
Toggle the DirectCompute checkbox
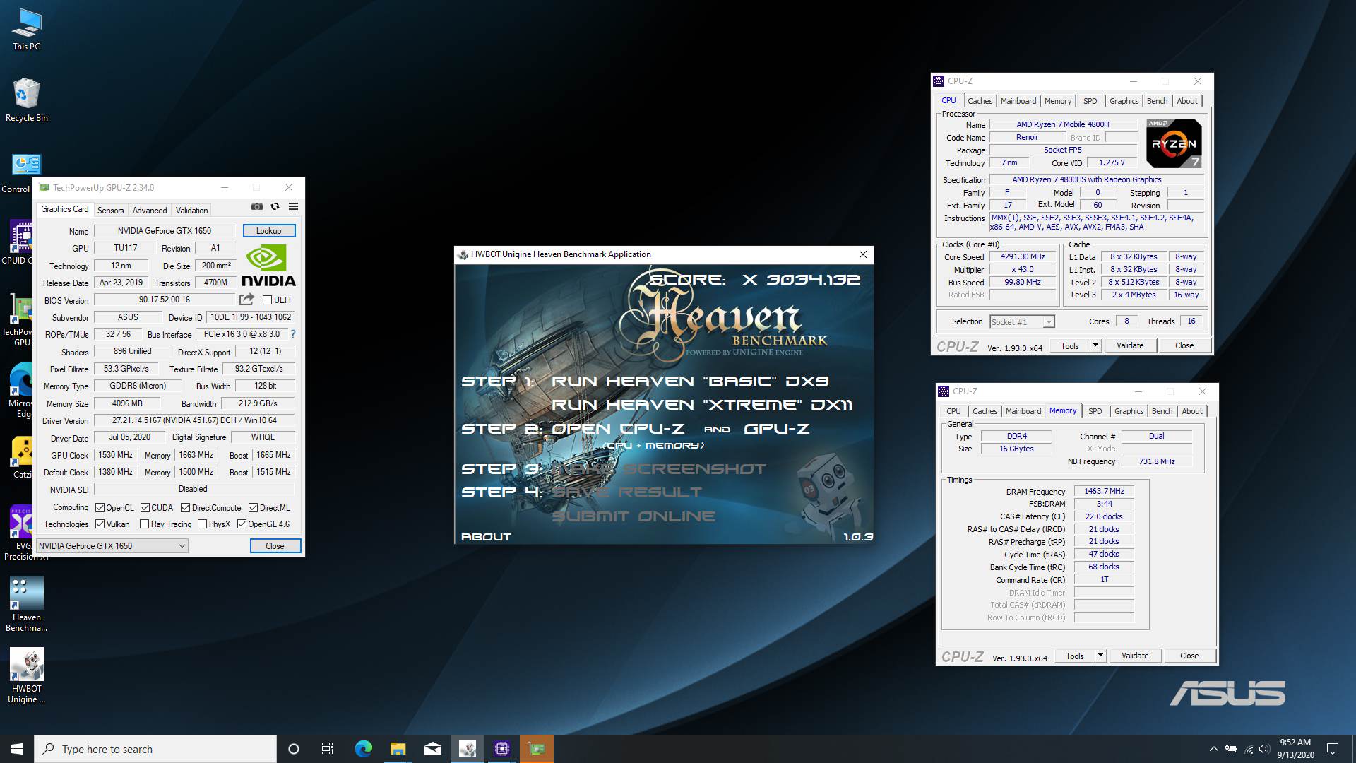click(185, 508)
